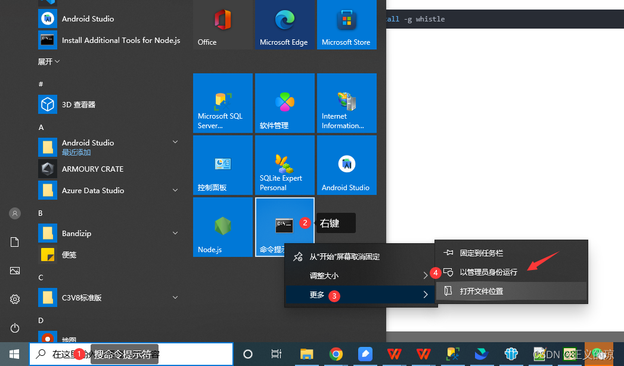Click the D letter header in app list
This screenshot has width=624, height=366.
pos(41,321)
